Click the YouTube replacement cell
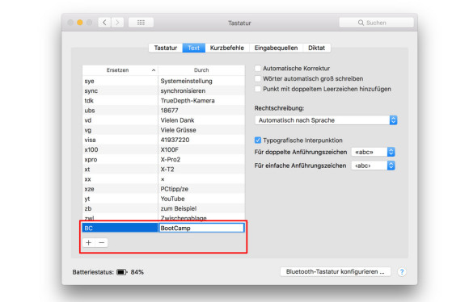 coord(201,199)
